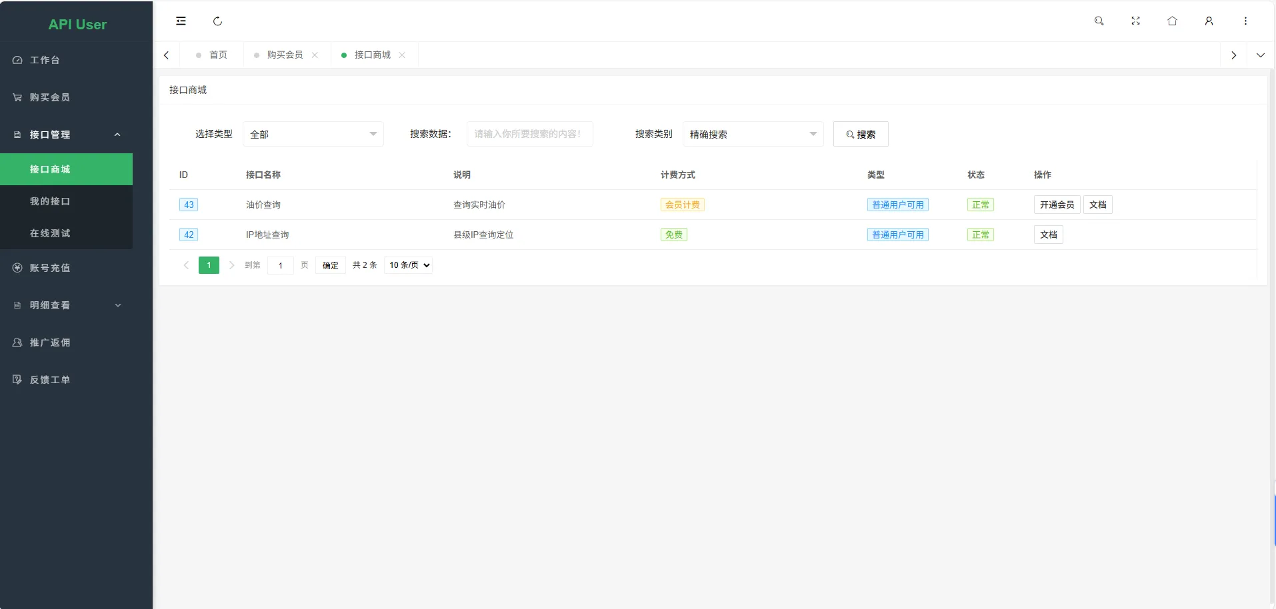Viewport: 1276px width, 609px height.
Task: Click 开通会员 for 油价查询
Action: (x=1056, y=205)
